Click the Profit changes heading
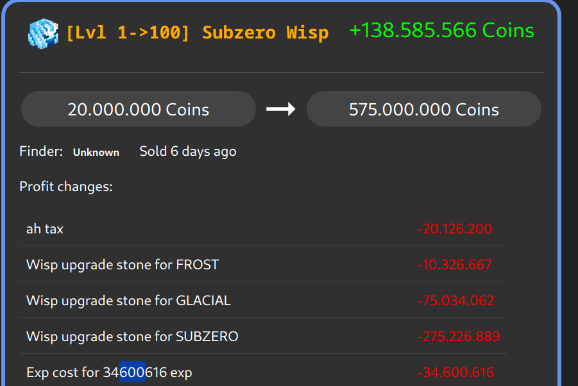The image size is (578, 386). click(66, 187)
